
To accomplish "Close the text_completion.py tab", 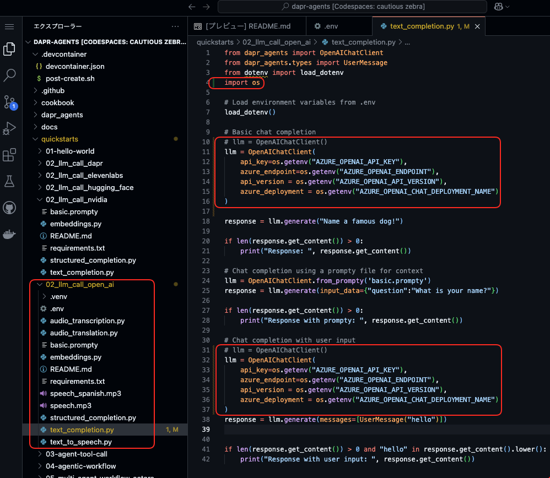I will click(477, 26).
